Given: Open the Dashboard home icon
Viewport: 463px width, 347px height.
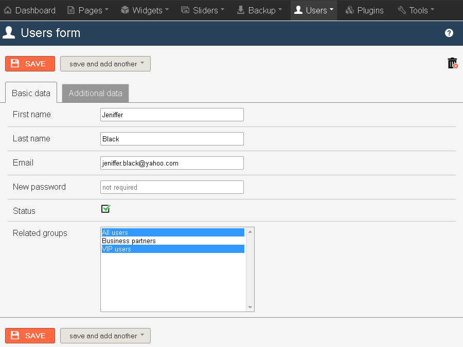Looking at the screenshot, I should [x=8, y=10].
